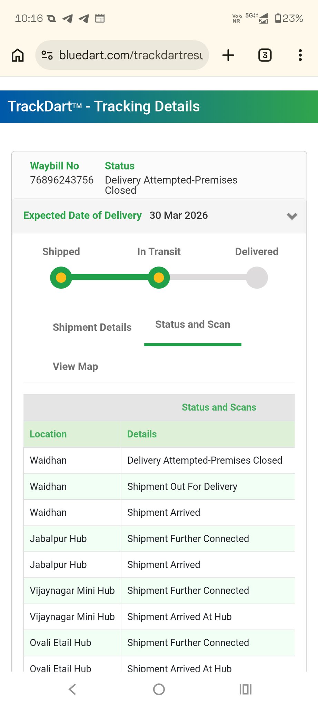
Task: Tap the browser home icon
Action: coord(18,55)
